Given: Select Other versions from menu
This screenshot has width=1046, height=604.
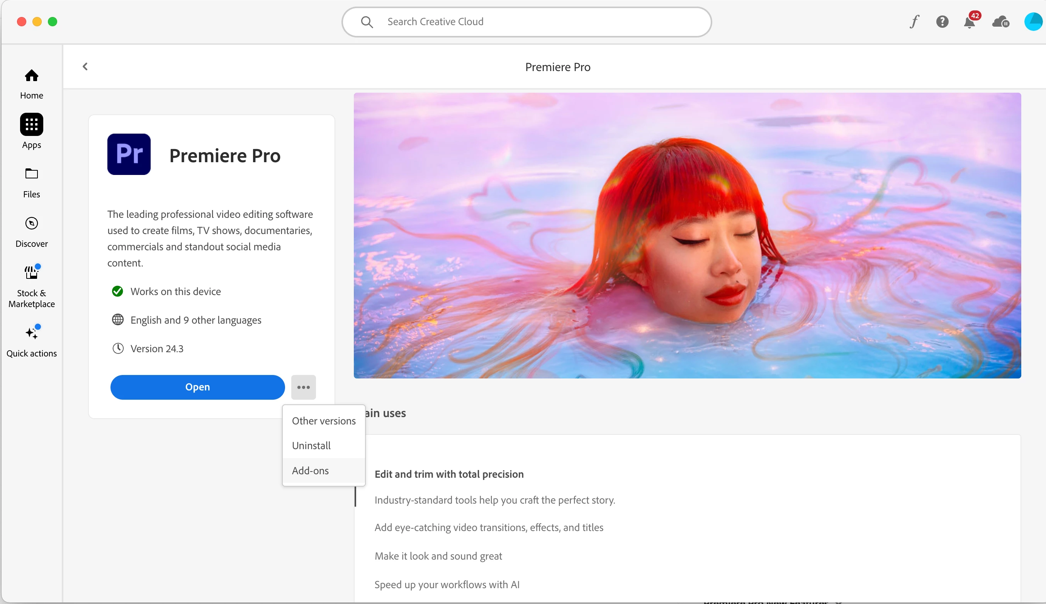Looking at the screenshot, I should pyautogui.click(x=324, y=421).
